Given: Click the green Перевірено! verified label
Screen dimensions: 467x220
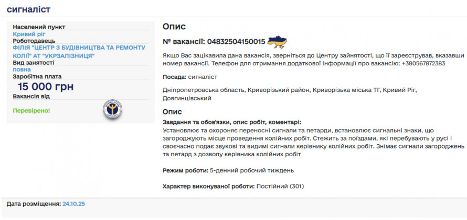Looking at the screenshot, I should point(31,111).
